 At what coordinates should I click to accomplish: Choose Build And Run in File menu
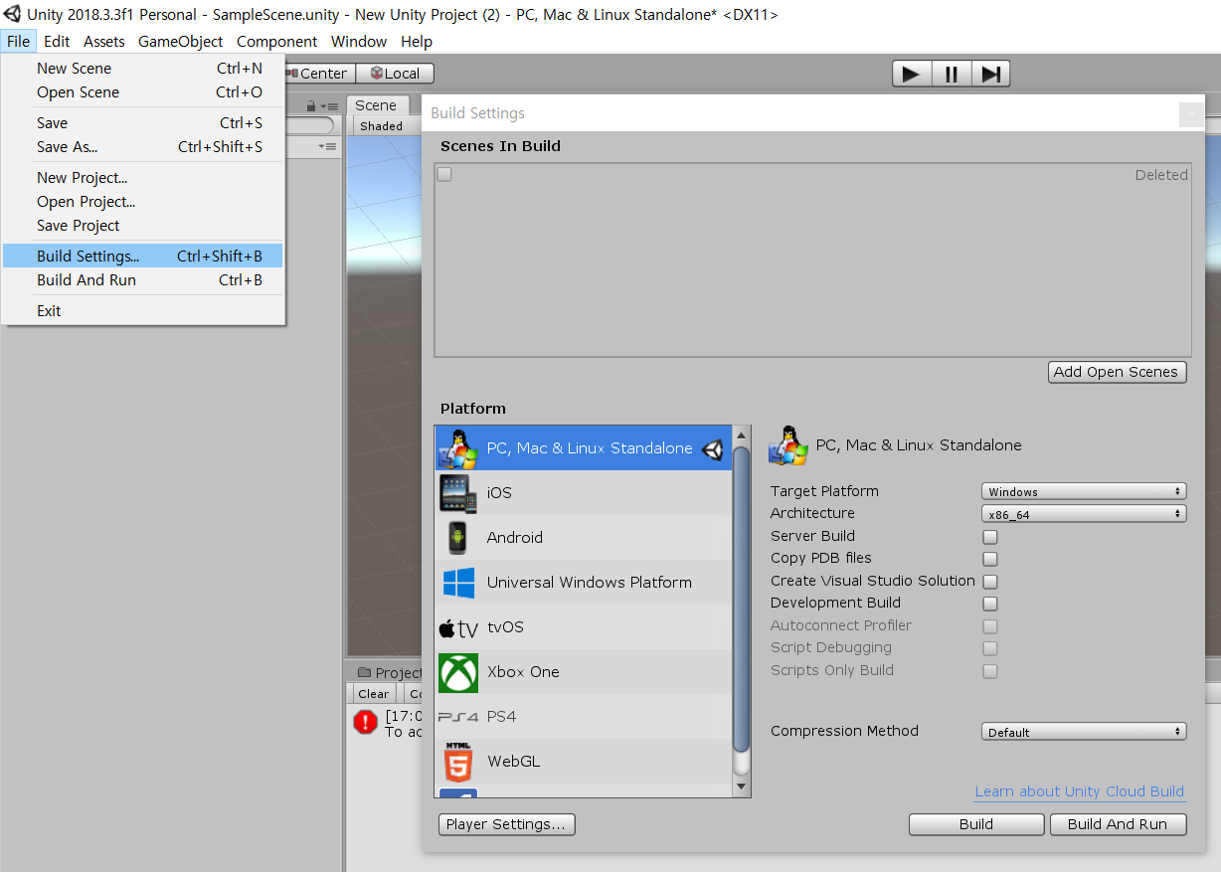(x=143, y=280)
